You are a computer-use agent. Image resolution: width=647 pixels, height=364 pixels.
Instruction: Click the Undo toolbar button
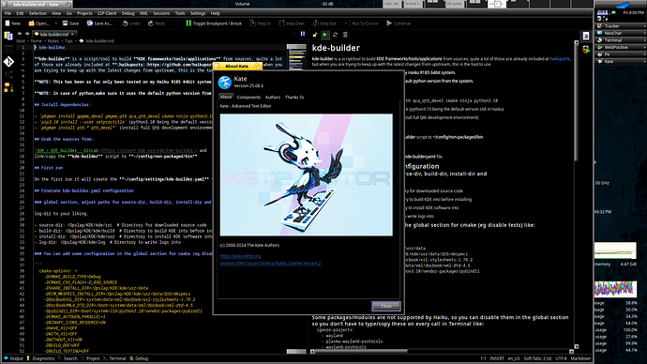(x=131, y=23)
